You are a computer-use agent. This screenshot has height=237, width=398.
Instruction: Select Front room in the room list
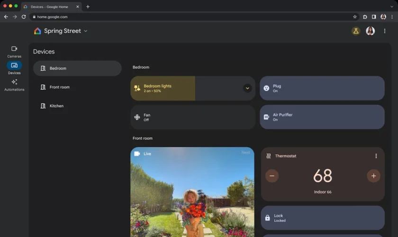click(77, 87)
